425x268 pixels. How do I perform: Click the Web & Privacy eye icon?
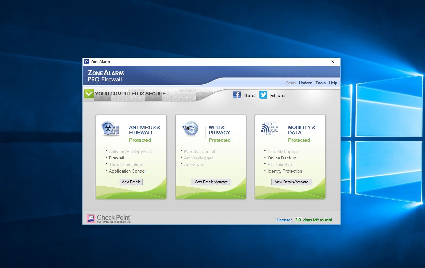190,128
